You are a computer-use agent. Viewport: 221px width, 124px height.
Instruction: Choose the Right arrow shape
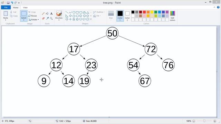(x=80, y=16)
